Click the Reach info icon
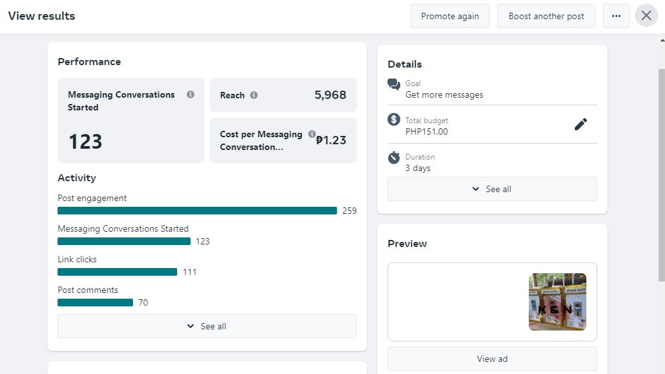 254,95
